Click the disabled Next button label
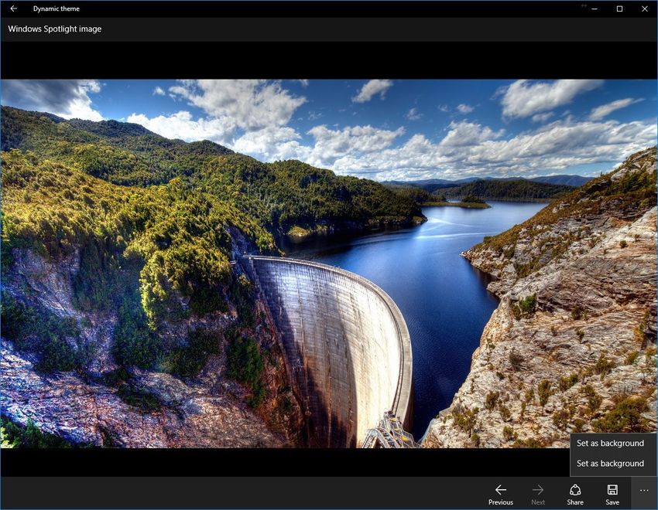This screenshot has height=510, width=658. pyautogui.click(x=538, y=501)
